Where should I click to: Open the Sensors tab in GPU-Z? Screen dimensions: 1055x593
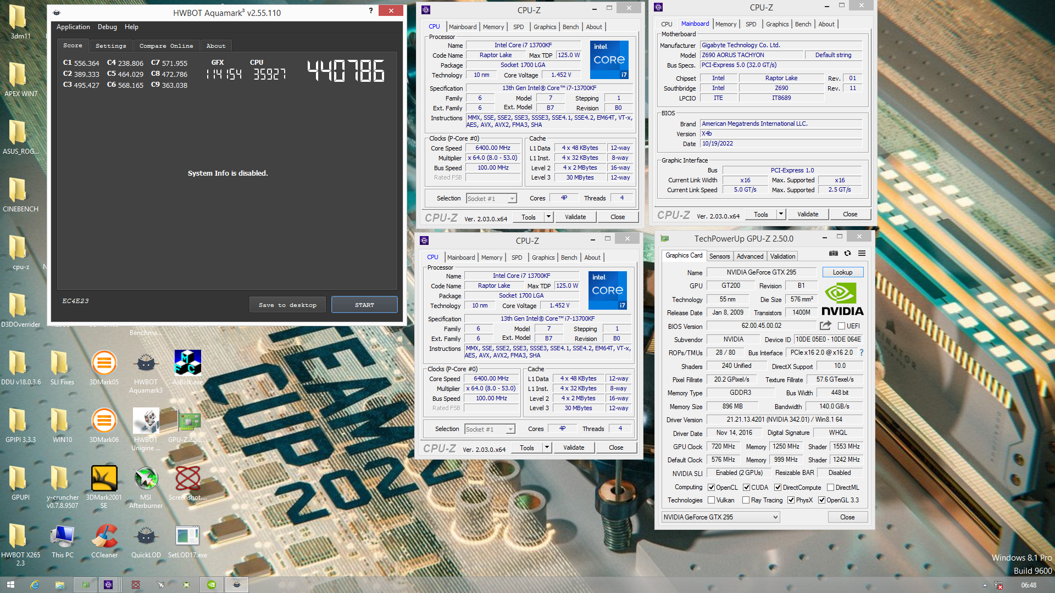(719, 256)
